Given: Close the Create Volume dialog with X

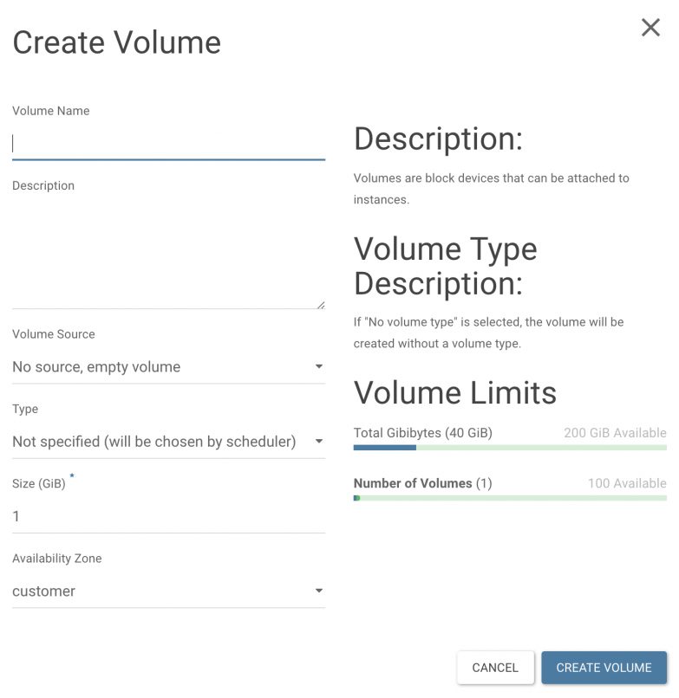Looking at the screenshot, I should 650,28.
